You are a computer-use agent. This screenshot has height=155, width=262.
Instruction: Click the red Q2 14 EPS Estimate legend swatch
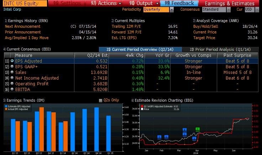point(142,106)
